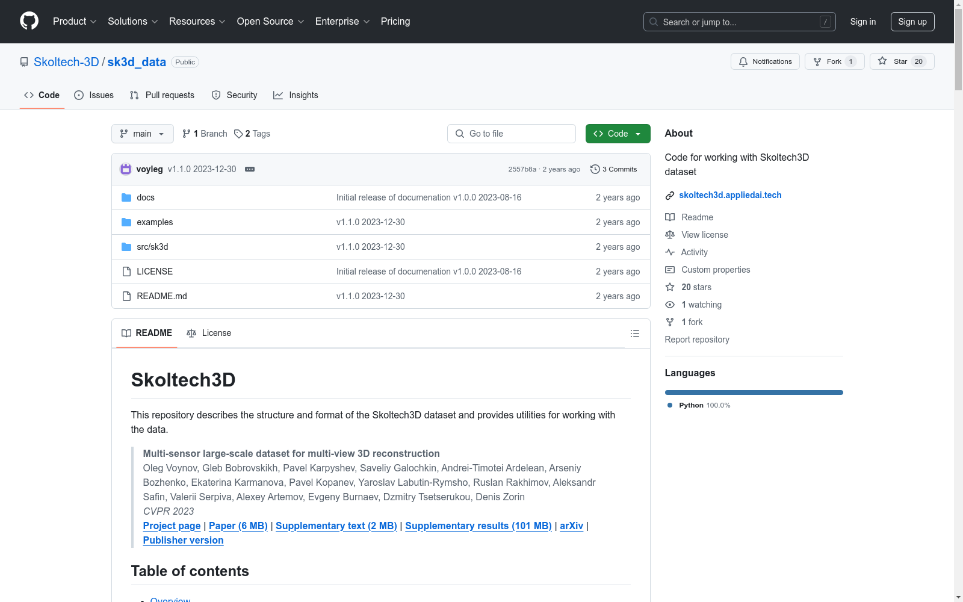Expand commit message ellipsis icon

point(250,169)
